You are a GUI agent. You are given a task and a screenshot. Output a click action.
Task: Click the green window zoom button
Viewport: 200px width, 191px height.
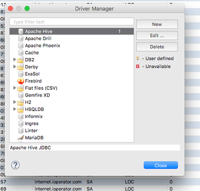(x=27, y=8)
